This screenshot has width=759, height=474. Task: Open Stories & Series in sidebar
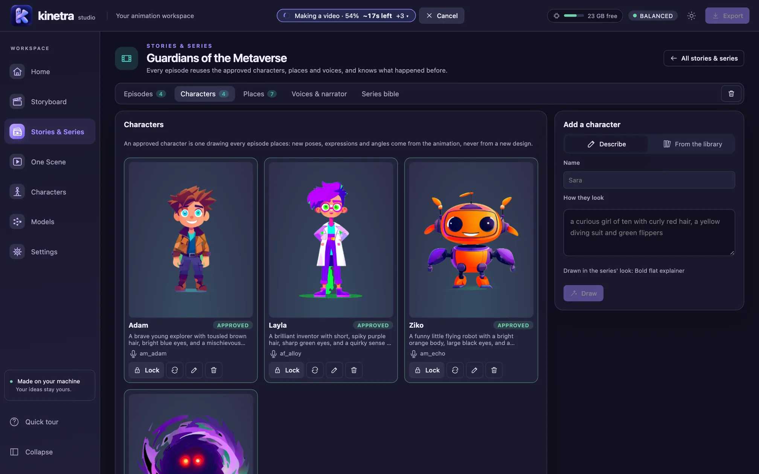(x=50, y=132)
